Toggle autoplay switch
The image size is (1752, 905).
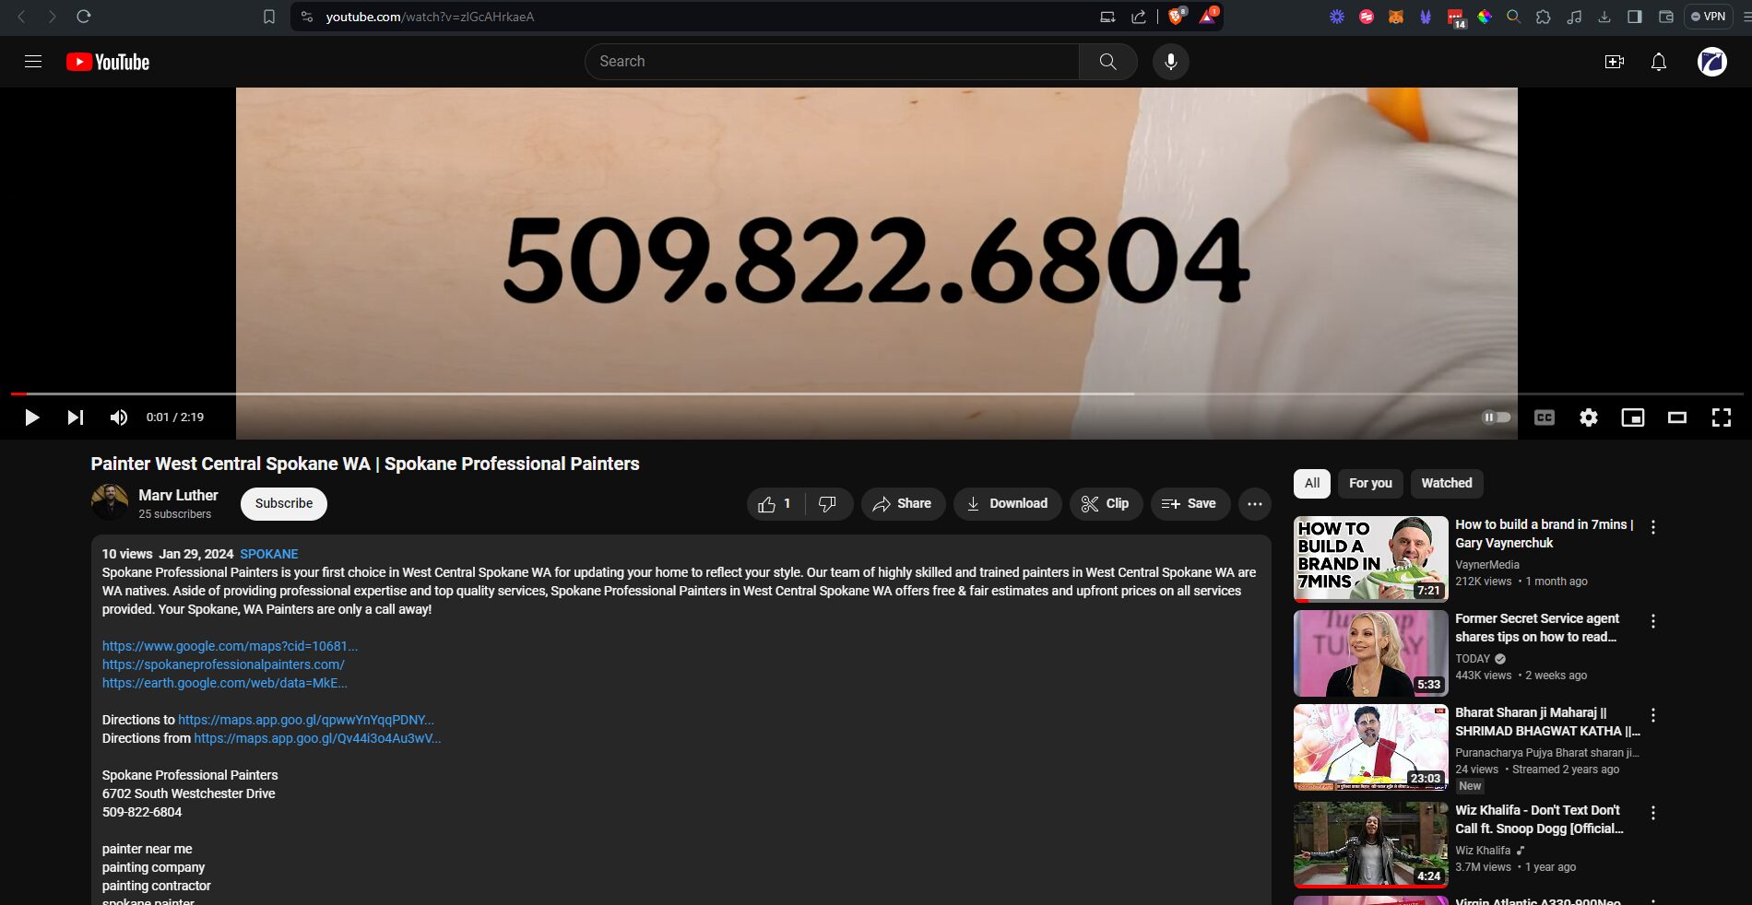[x=1496, y=417]
